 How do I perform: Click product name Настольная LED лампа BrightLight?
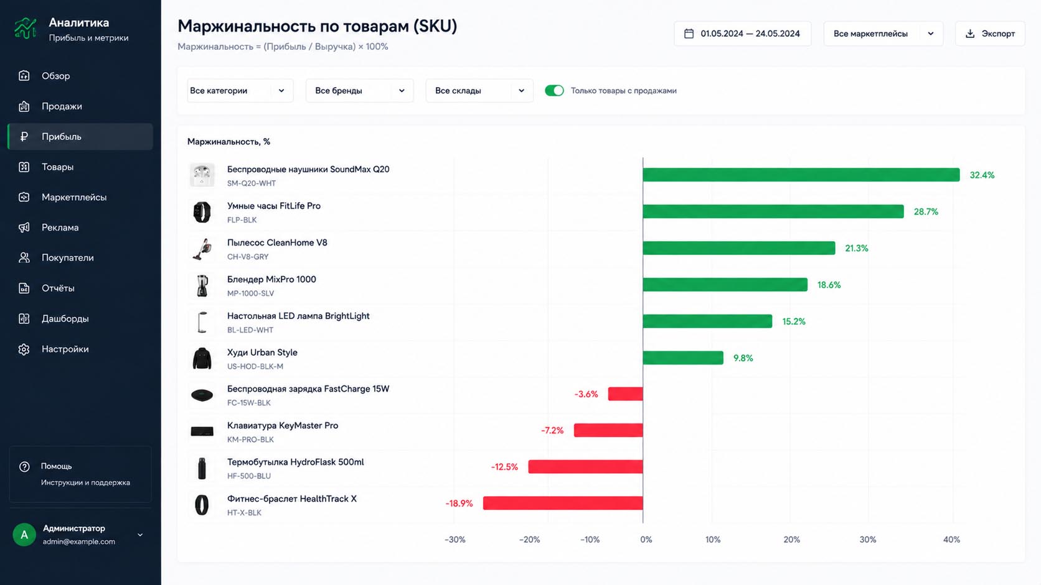tap(298, 316)
